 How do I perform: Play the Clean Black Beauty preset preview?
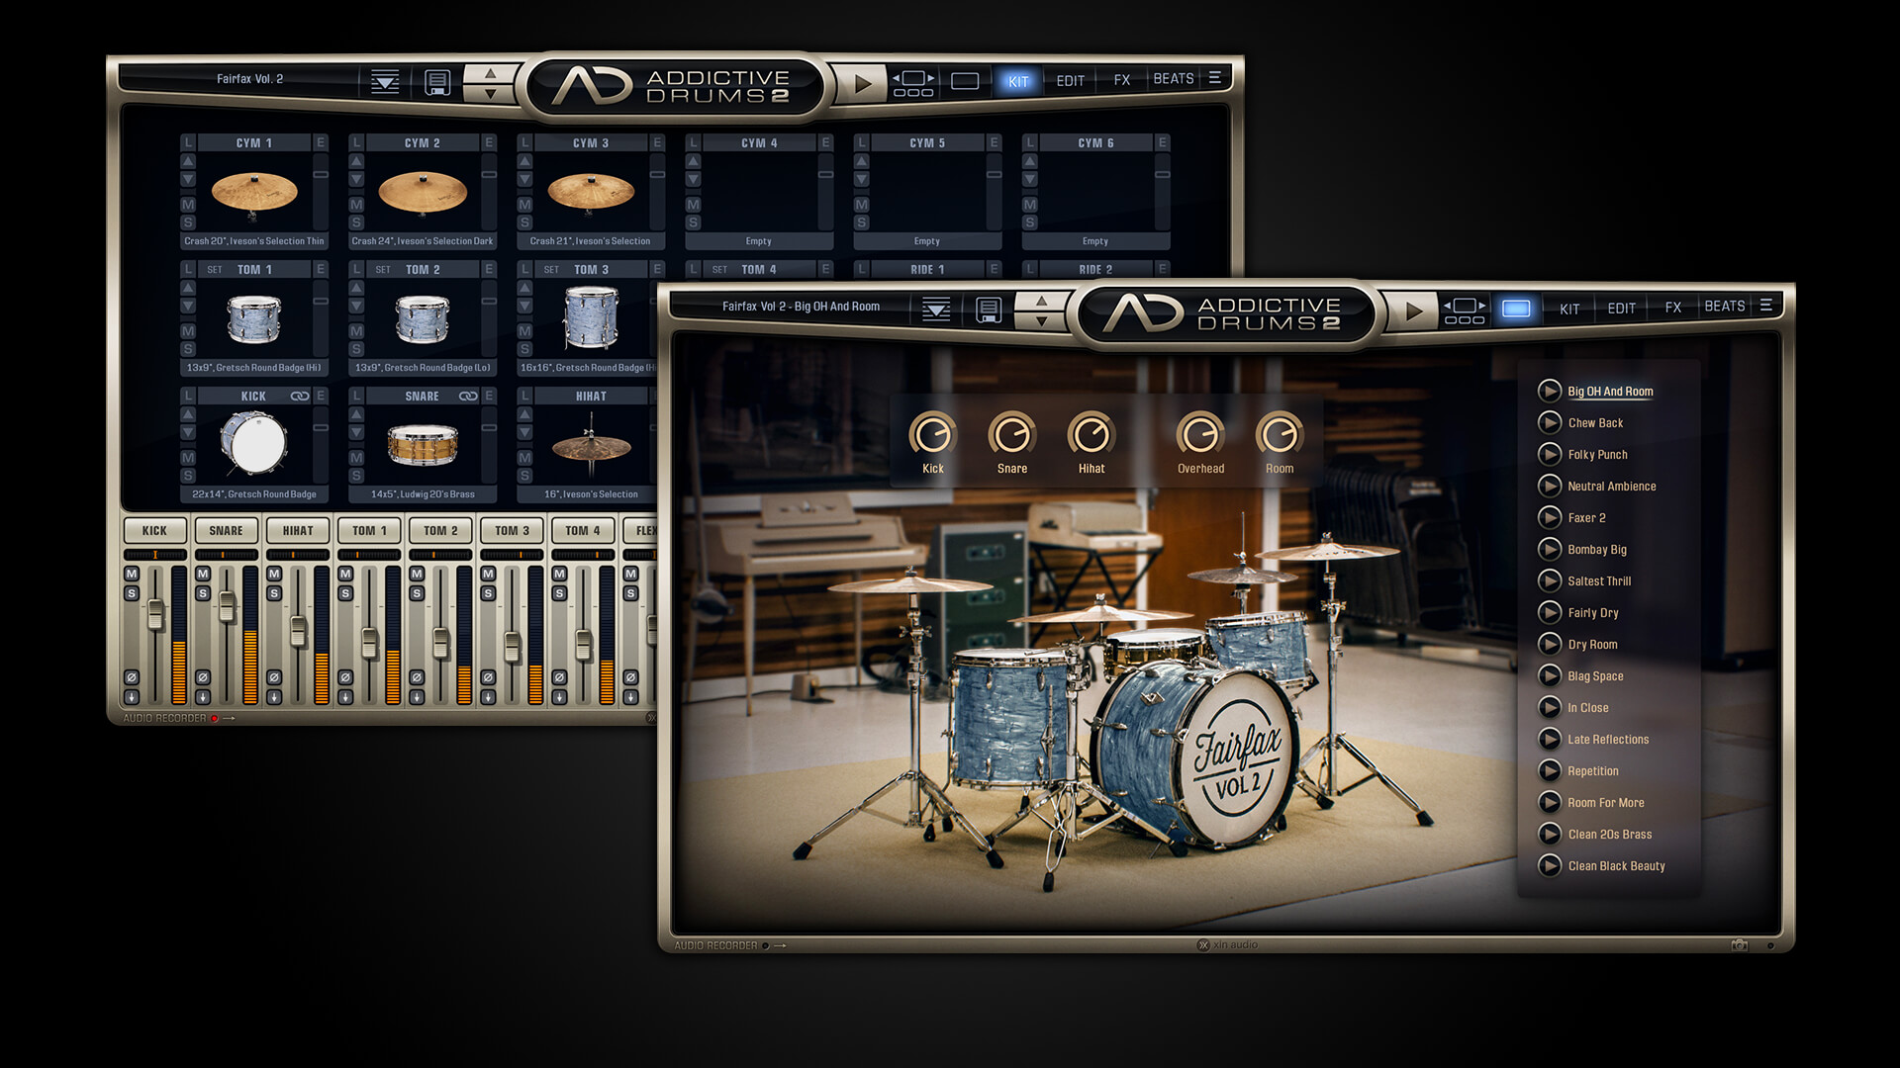(1550, 865)
